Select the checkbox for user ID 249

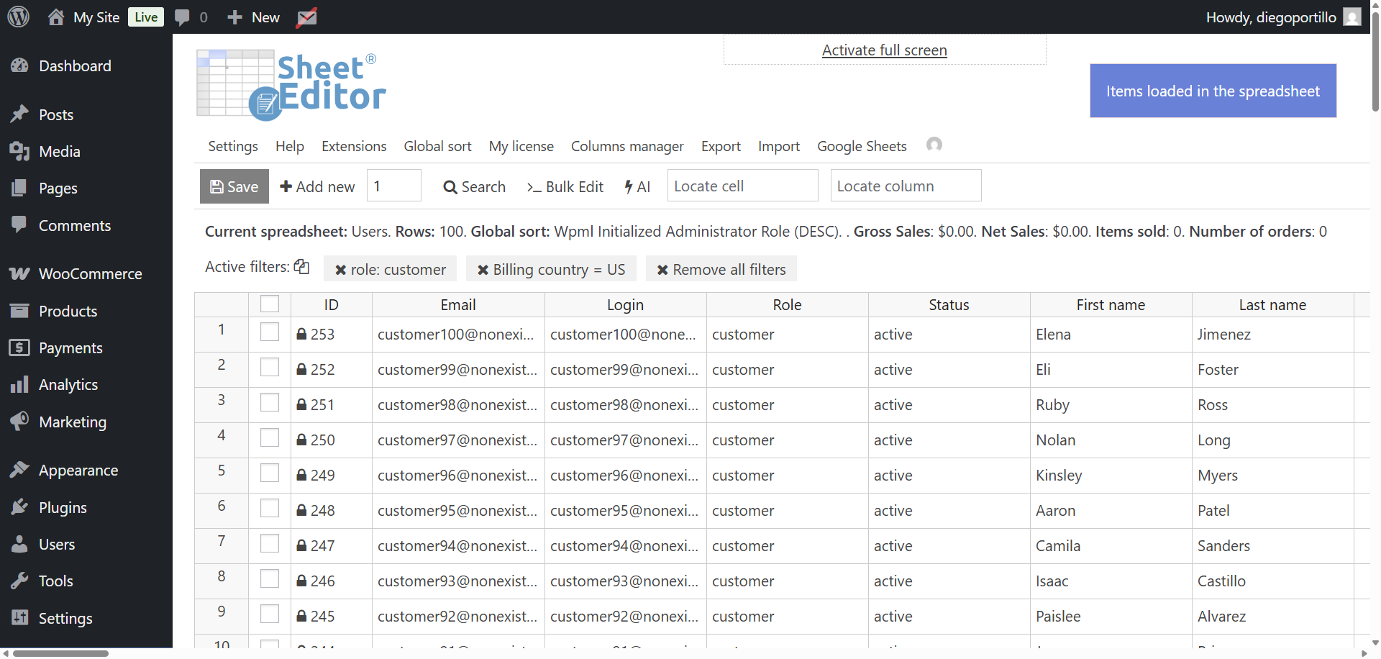pyautogui.click(x=269, y=473)
